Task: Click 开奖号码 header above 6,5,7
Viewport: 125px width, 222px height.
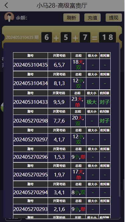Action: click(x=59, y=56)
